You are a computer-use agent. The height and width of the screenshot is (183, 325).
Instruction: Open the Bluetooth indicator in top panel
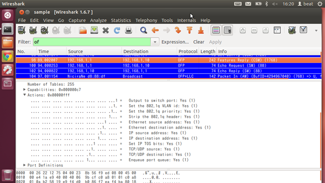[267, 4]
